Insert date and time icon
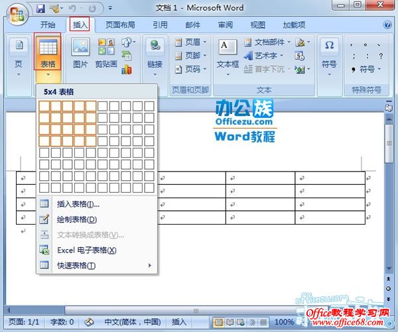The width and height of the screenshot is (398, 332). (300, 56)
